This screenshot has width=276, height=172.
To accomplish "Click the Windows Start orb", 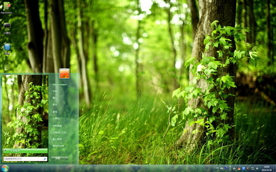I will (5, 168).
